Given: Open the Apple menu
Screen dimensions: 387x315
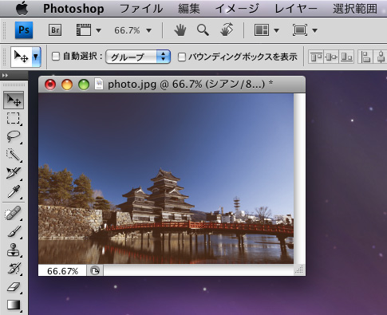Looking at the screenshot, I should tap(22, 8).
